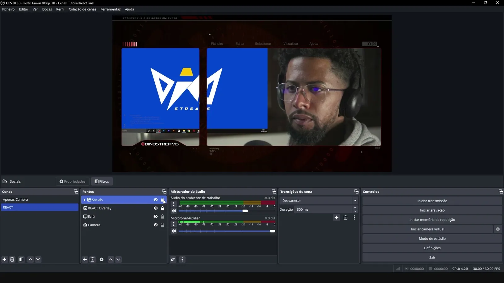This screenshot has height=283, width=504.
Task: Remove selected source with trash icon
Action: coord(93,259)
